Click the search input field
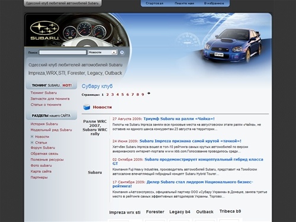 point(63,52)
